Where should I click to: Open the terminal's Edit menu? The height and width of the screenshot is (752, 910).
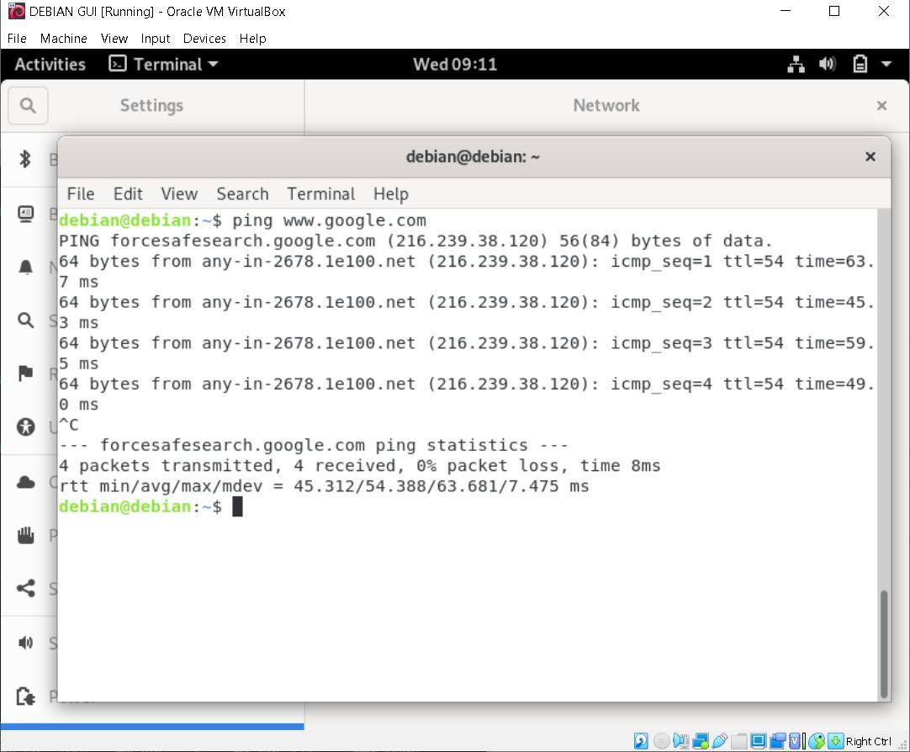128,193
